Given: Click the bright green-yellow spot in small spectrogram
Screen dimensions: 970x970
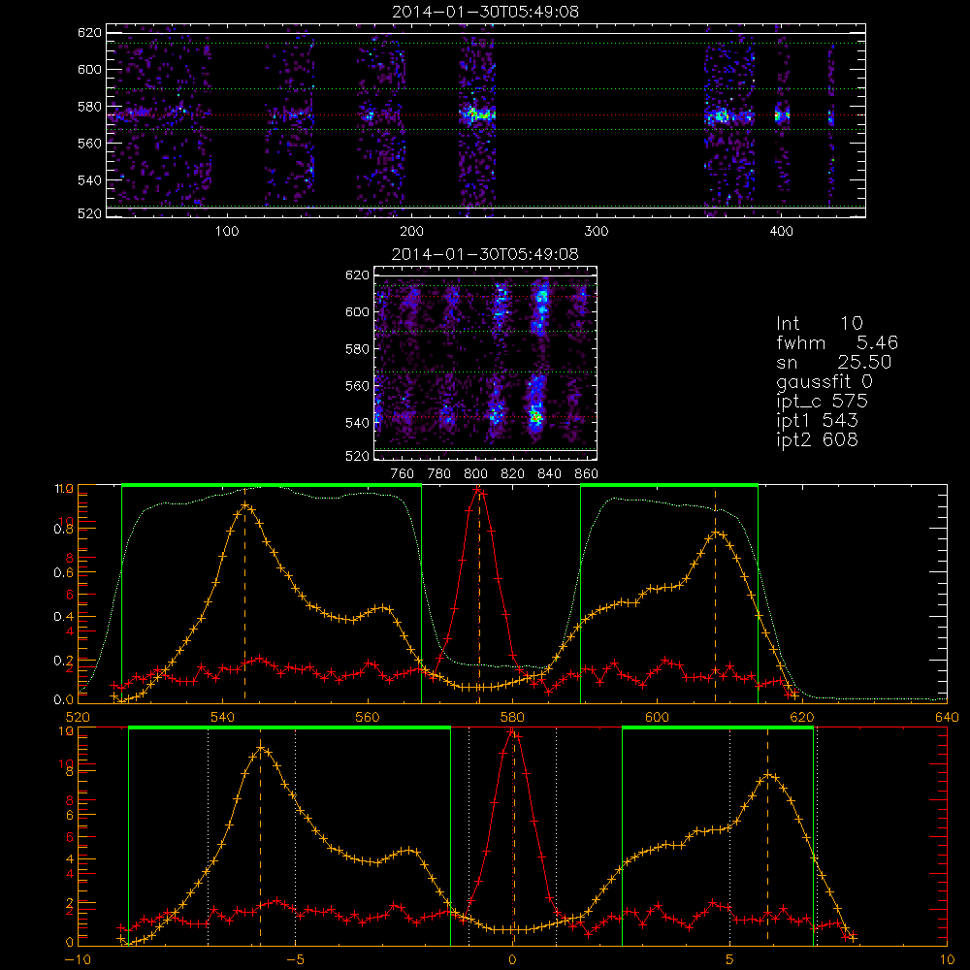Looking at the screenshot, I should [535, 417].
